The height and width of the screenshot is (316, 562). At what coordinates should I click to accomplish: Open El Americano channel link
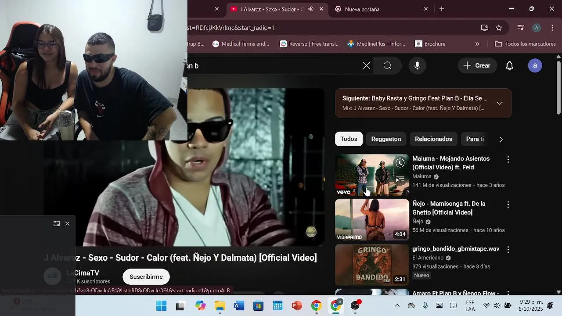tap(428, 258)
